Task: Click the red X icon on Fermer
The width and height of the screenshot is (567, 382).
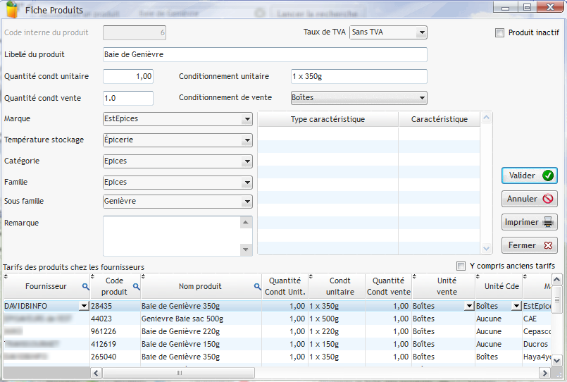Action: 547,246
